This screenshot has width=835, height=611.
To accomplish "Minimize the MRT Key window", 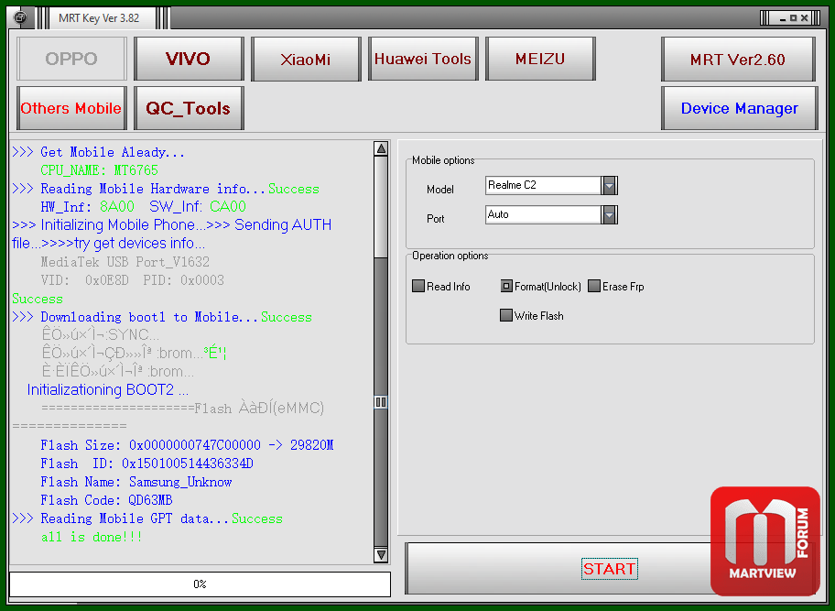I will (782, 18).
